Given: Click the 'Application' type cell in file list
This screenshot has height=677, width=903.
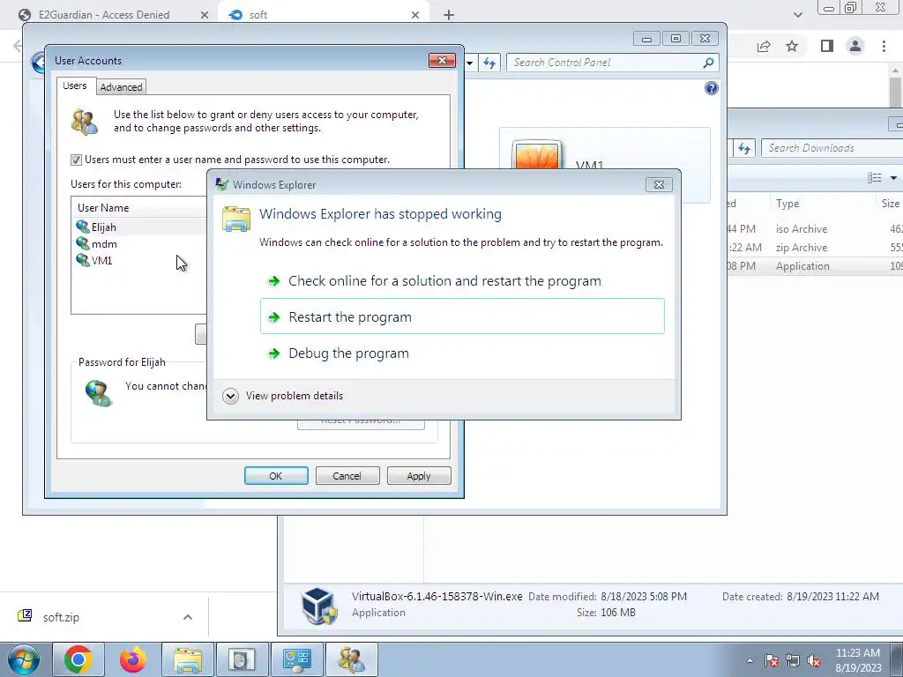Looking at the screenshot, I should 802,266.
